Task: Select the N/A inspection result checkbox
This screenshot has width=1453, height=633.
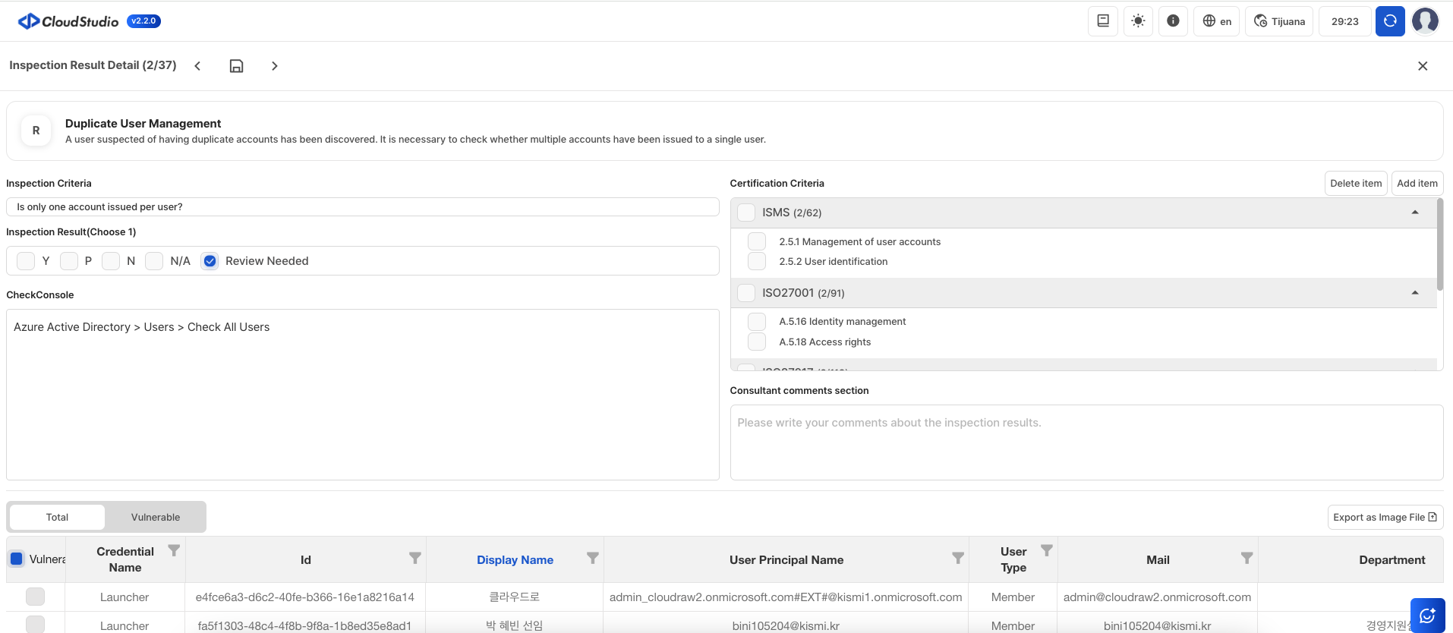Action: pos(154,261)
